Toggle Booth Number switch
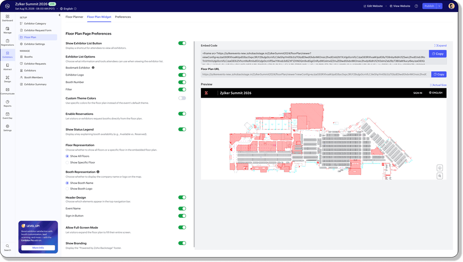Image resolution: width=463 pixels, height=262 pixels. [182, 82]
